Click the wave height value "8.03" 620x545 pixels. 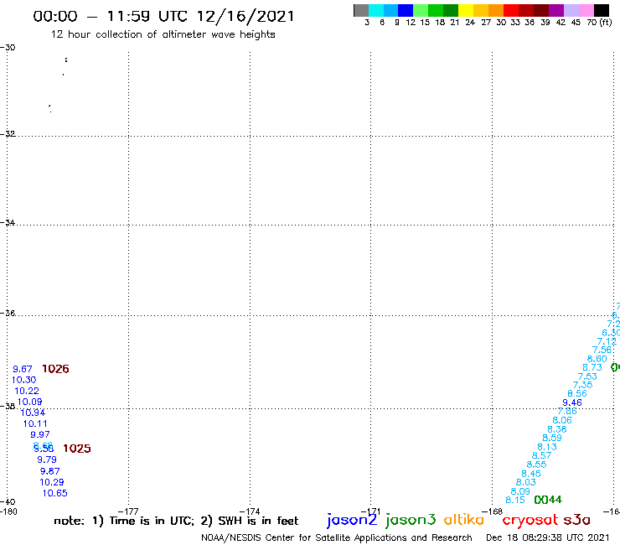(x=526, y=482)
